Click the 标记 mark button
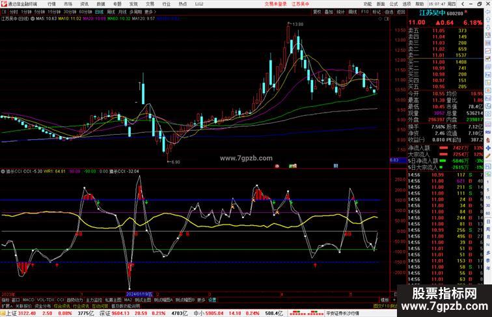Screen dimensions: 492x317 (376, 12)
